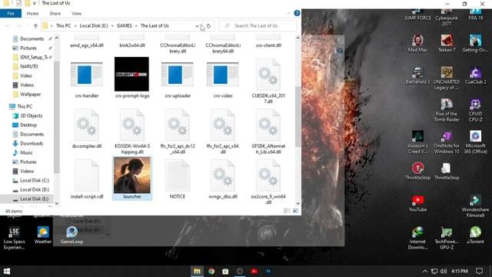Switch to details view layout
The height and width of the screenshot is (277, 492).
coord(287,211)
